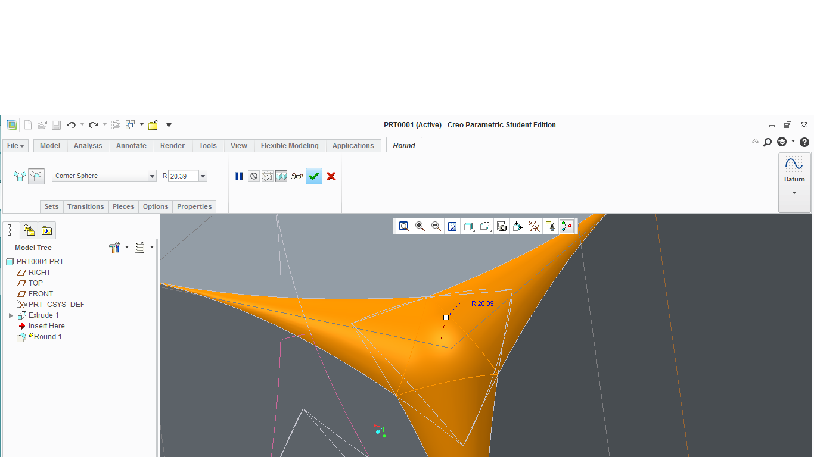This screenshot has width=814, height=457.
Task: Switch to the Analysis tab
Action: [88, 146]
